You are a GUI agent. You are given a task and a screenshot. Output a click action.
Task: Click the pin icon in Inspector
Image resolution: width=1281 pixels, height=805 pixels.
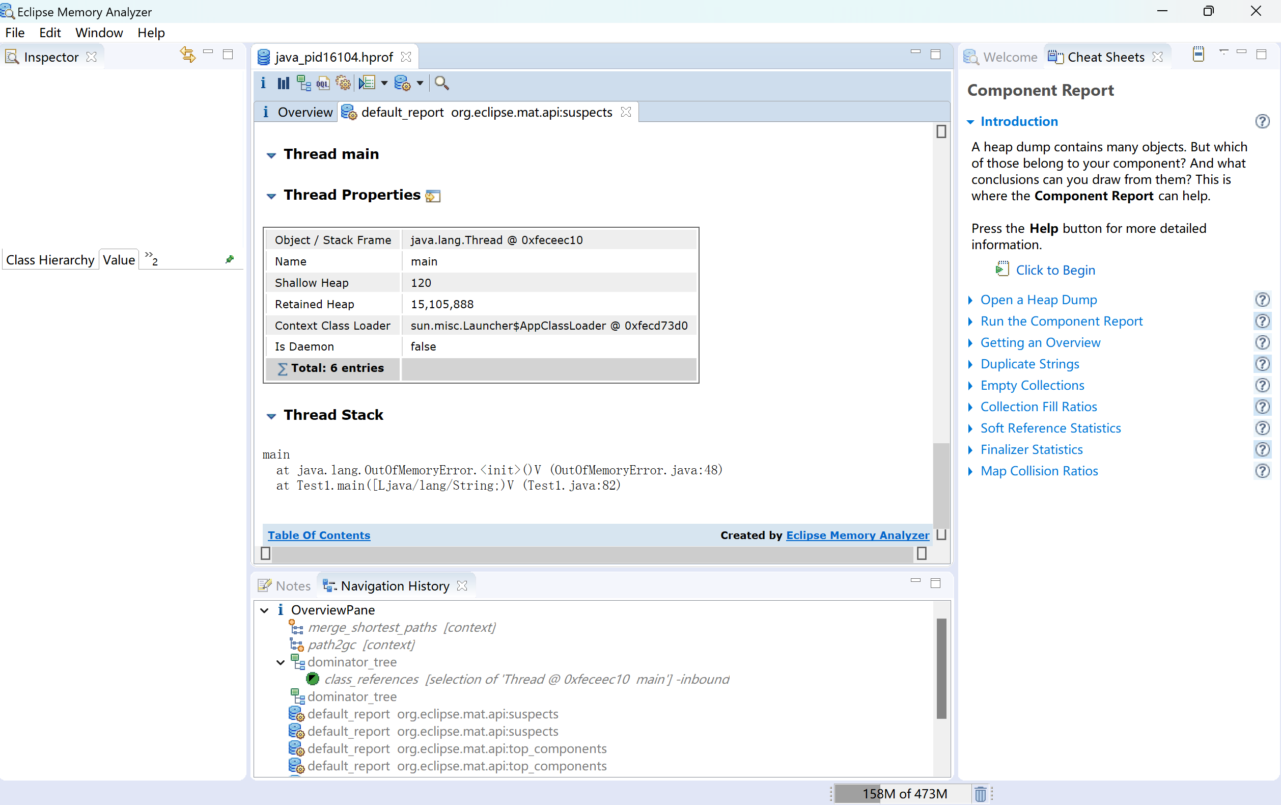pos(230,259)
